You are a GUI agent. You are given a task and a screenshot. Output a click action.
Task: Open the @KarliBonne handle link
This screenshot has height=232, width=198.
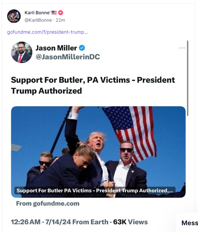coord(38,20)
